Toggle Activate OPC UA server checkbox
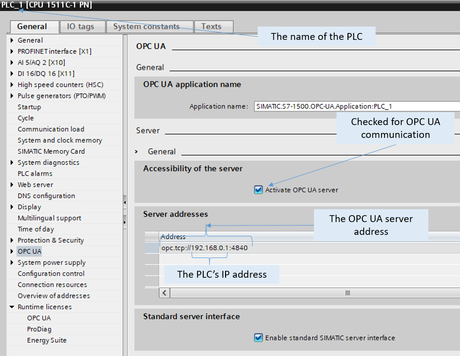The image size is (460, 356). (258, 190)
